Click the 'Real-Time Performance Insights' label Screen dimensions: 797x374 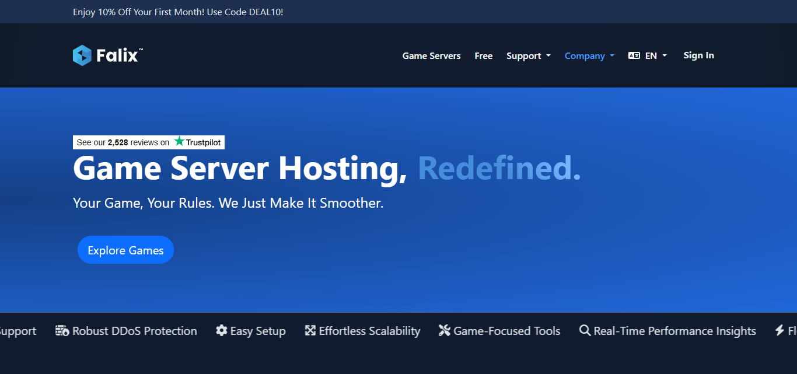[x=675, y=331]
